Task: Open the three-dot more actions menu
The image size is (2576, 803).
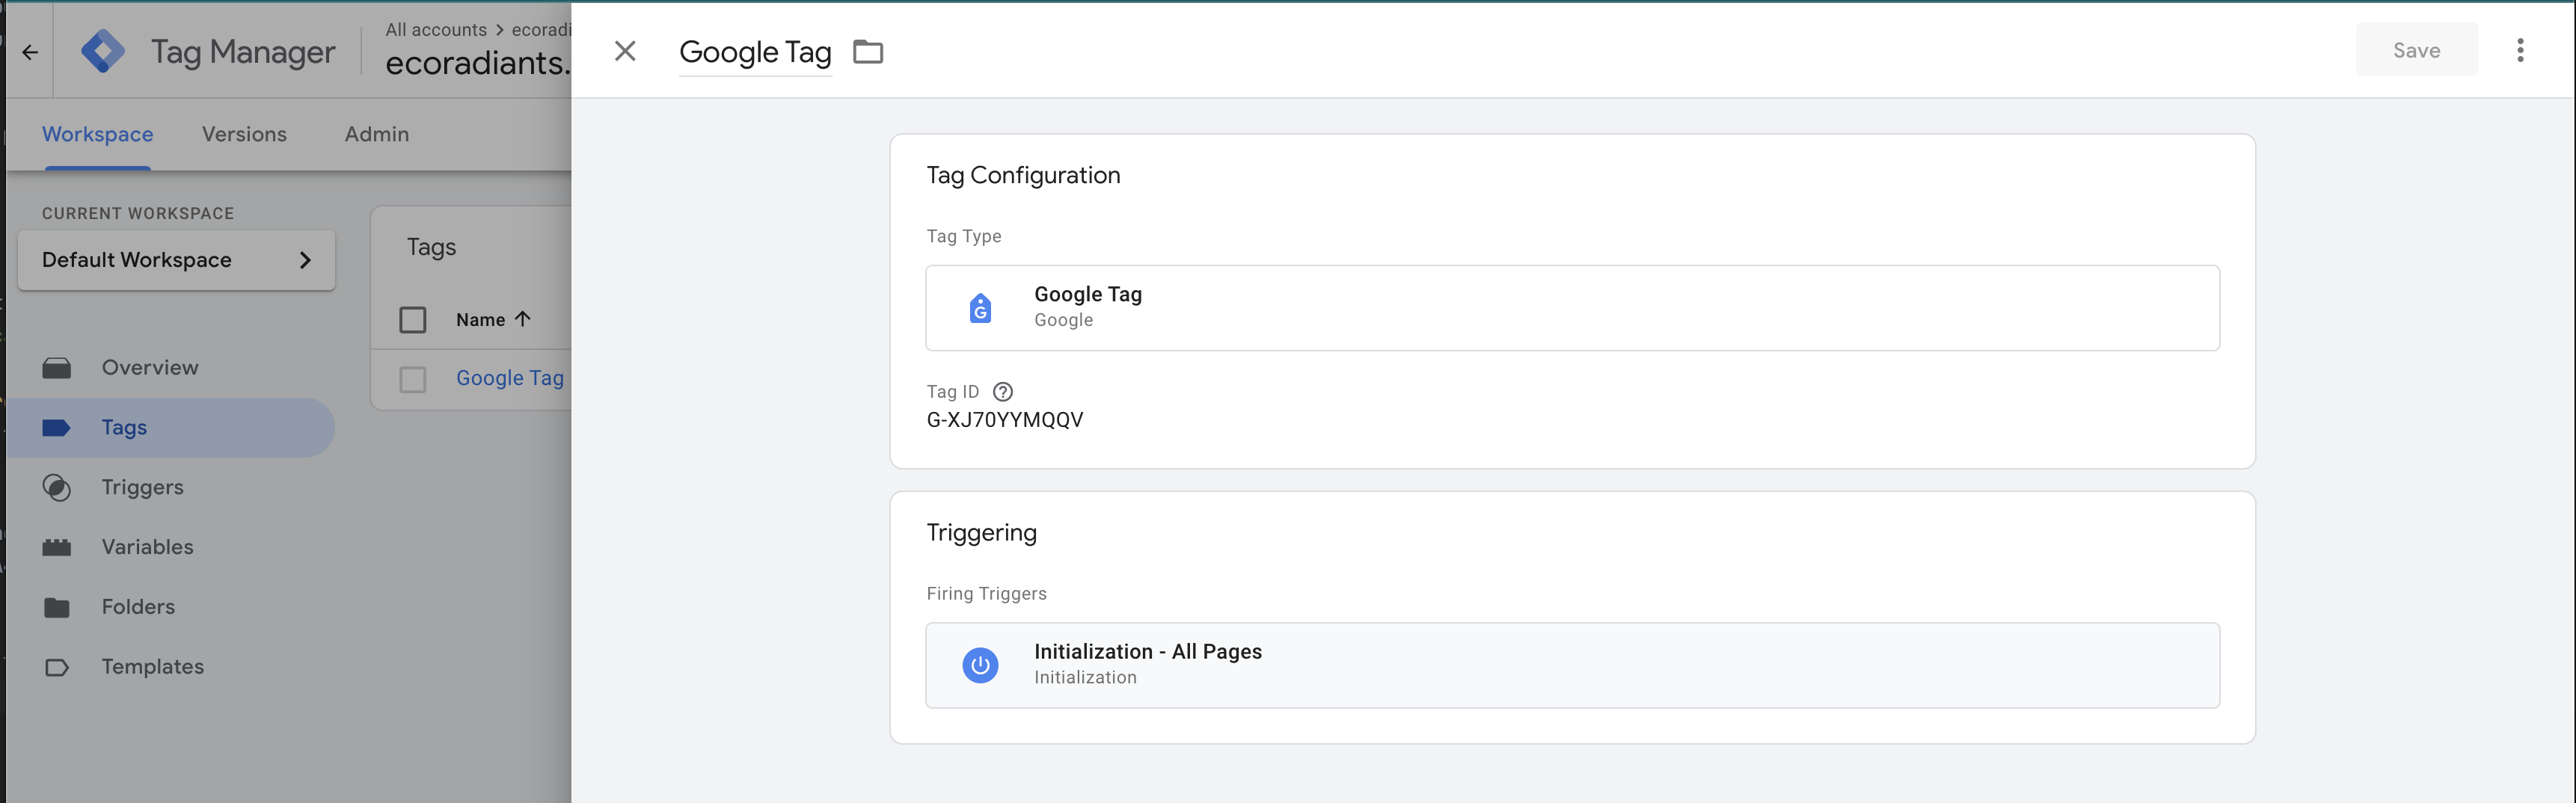Action: (2519, 50)
